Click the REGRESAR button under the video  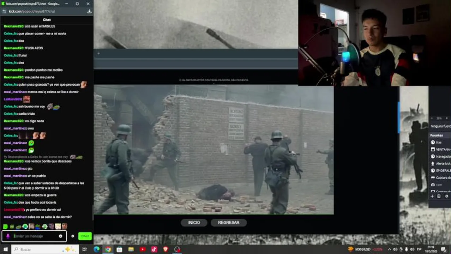pos(229,223)
